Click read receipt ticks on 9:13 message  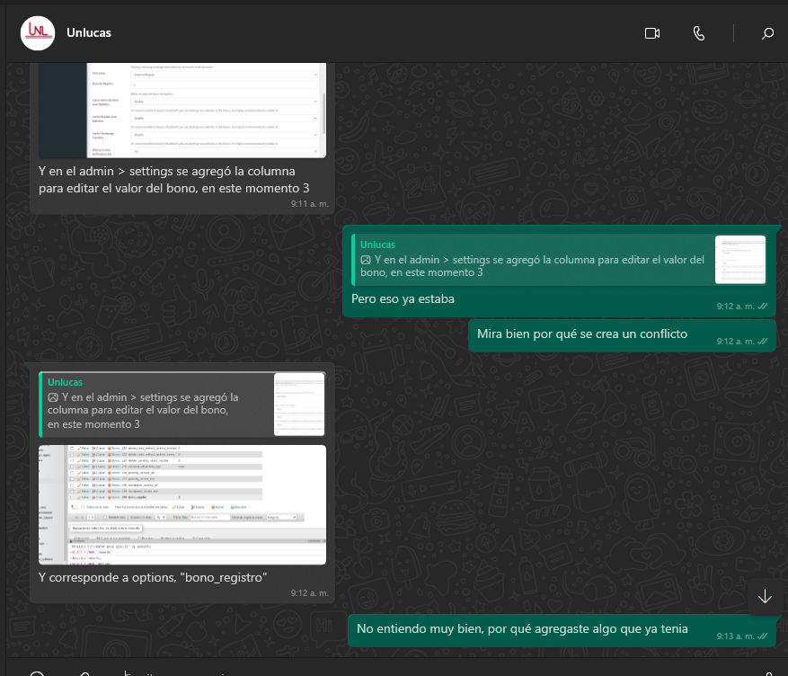click(x=762, y=636)
